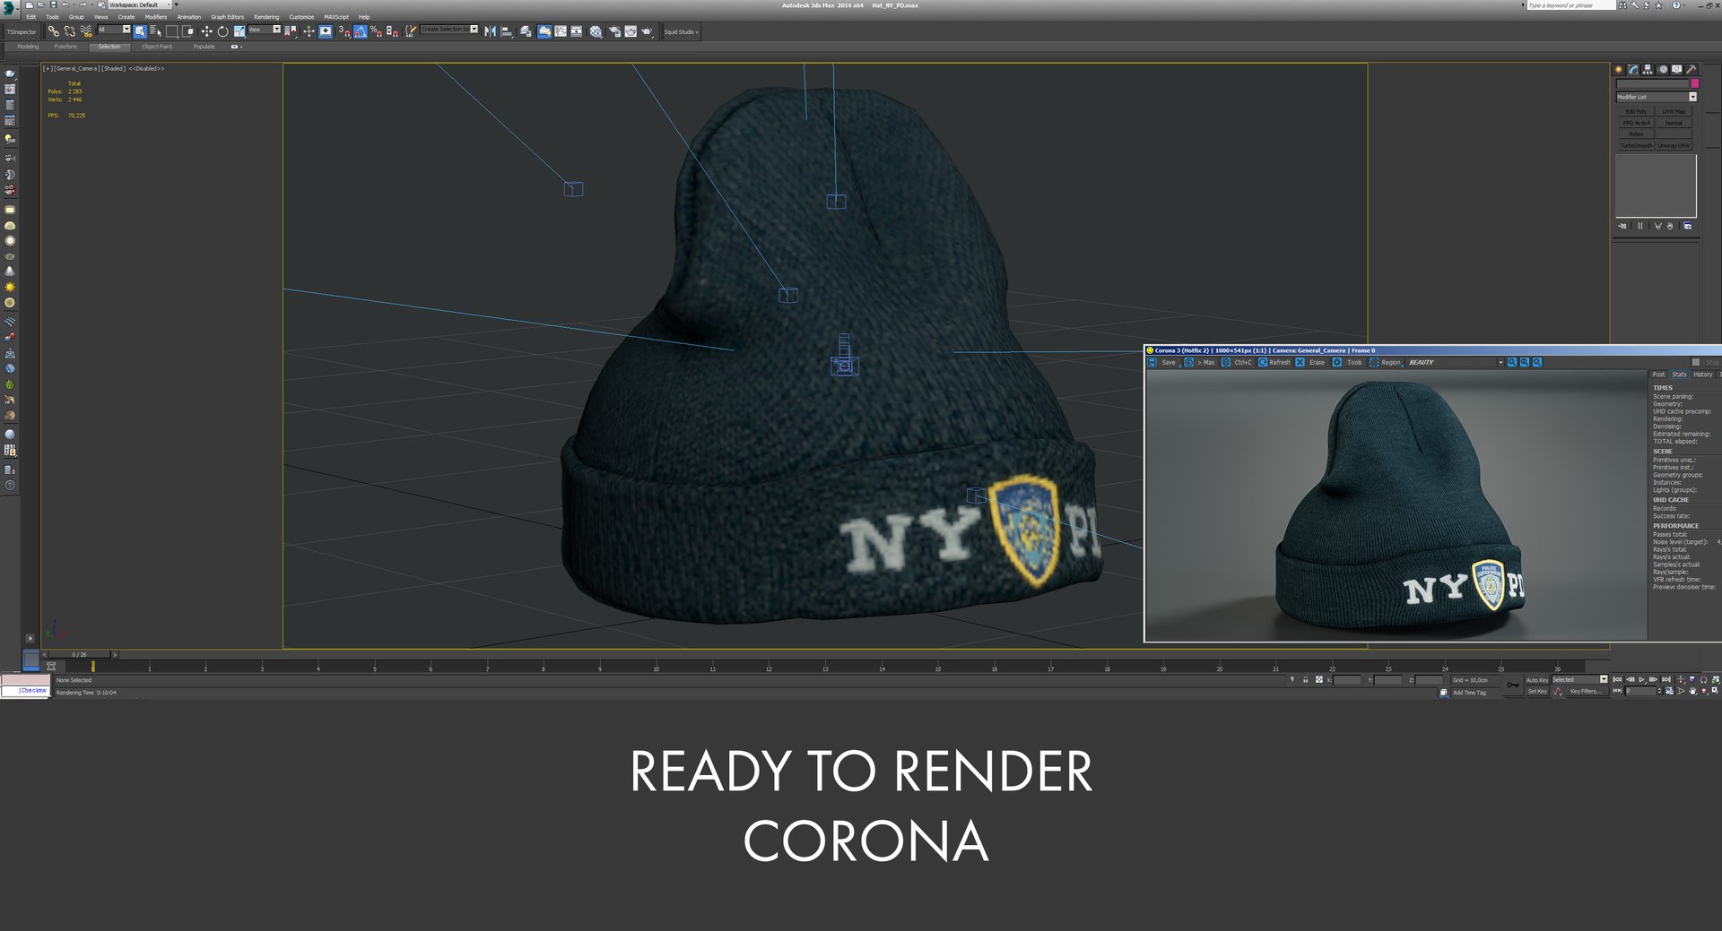
Task: Open the key filter Selected dropdown
Action: coord(1579,679)
